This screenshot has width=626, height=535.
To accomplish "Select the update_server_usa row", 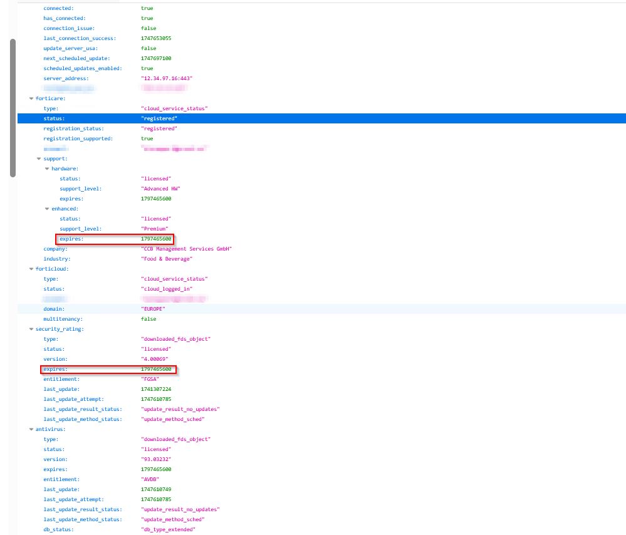I will tap(321, 48).
